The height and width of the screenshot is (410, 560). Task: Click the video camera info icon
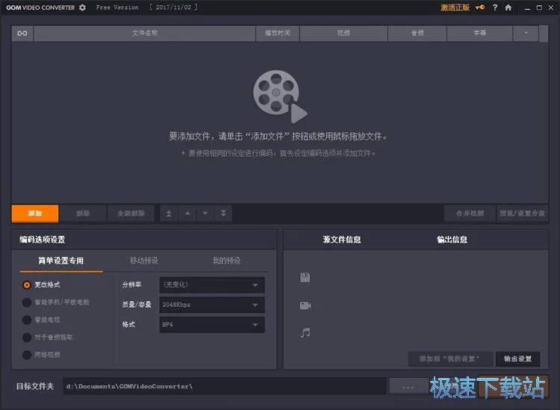(305, 305)
